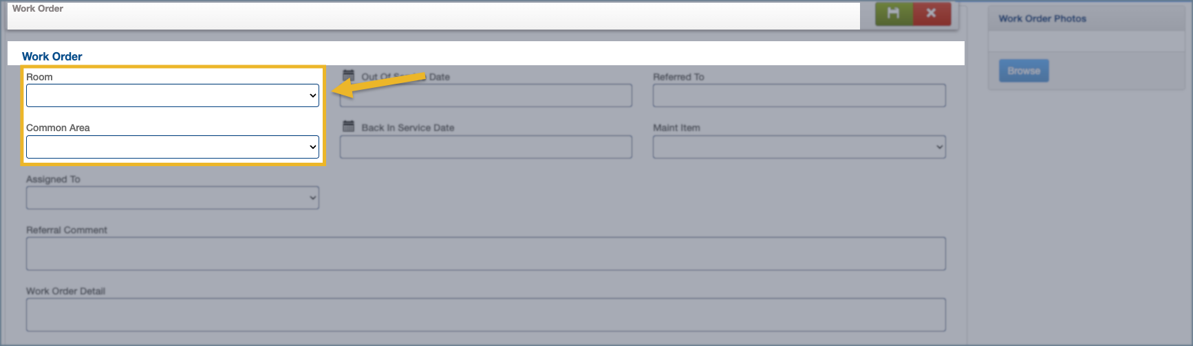The image size is (1193, 346).
Task: Click the green save work order icon
Action: point(893,14)
